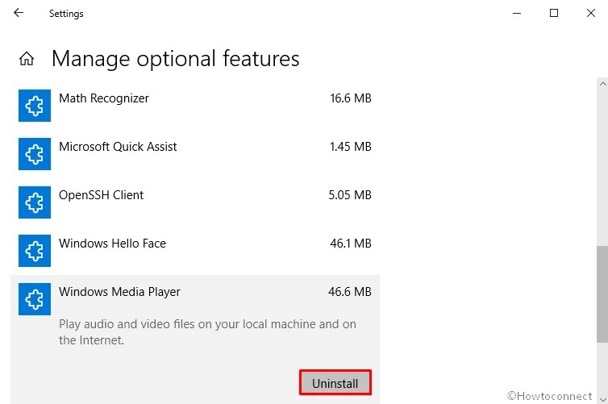Viewport: 608px width, 404px height.
Task: Select the Math Recognizer feature icon
Action: point(35,106)
